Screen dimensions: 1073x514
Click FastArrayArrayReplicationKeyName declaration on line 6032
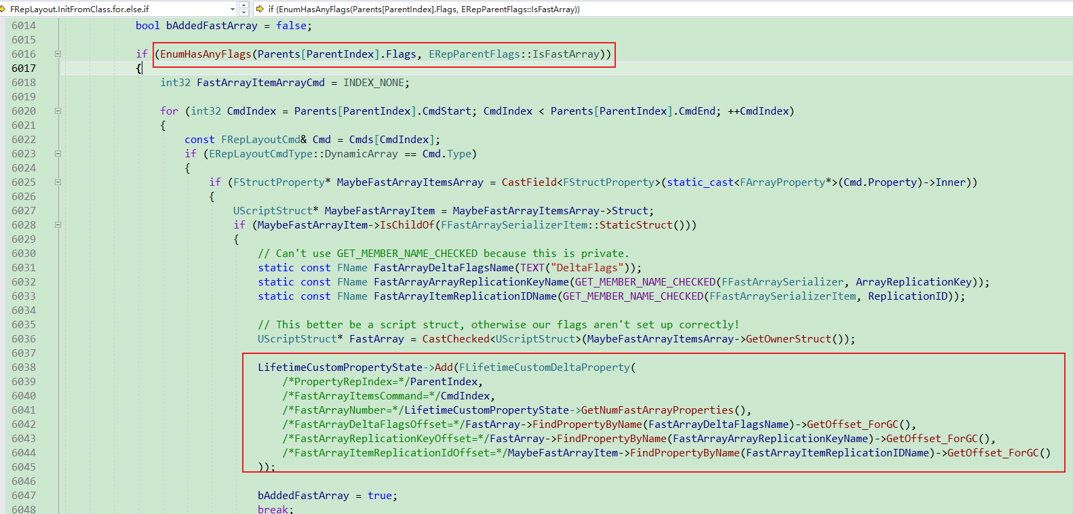[x=471, y=282]
